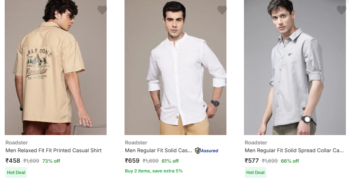Click Hot Deal badge under ₹458 shirt
Image resolution: width=349 pixels, height=181 pixels.
16,172
